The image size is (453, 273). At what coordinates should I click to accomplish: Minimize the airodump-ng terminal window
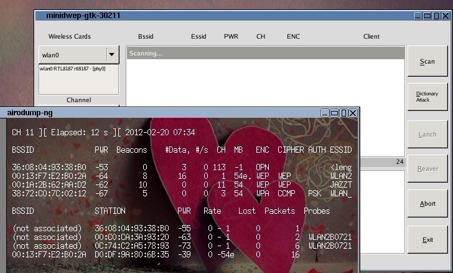[x=326, y=113]
